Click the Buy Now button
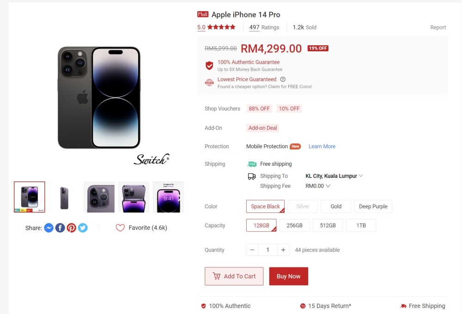 coord(288,276)
